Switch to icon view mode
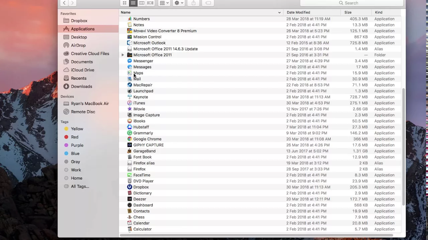The image size is (428, 240). point(124,3)
